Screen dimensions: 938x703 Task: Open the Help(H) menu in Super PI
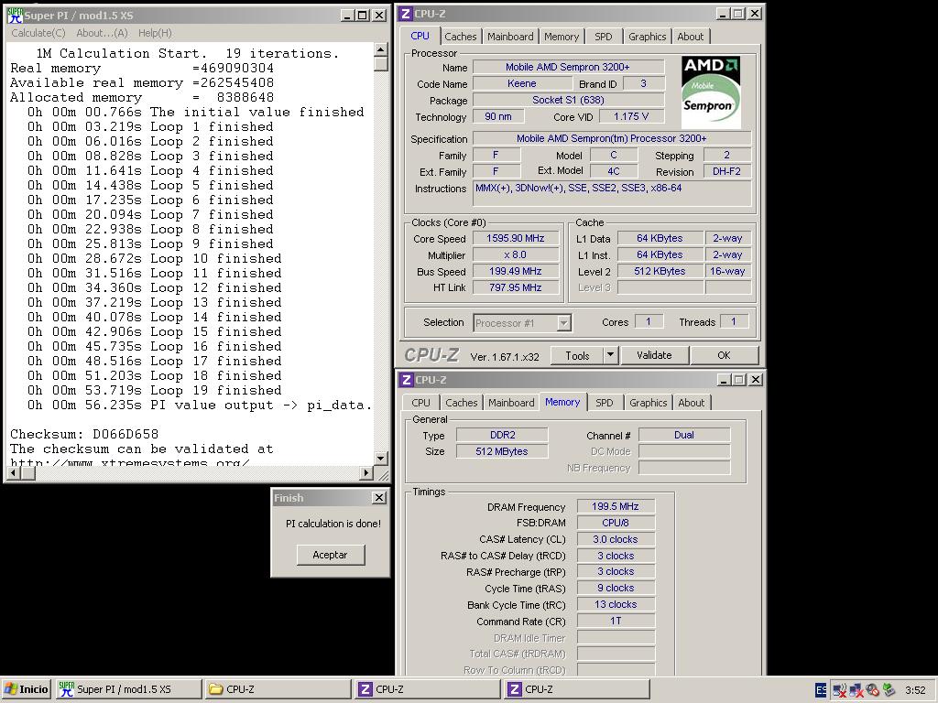click(155, 33)
